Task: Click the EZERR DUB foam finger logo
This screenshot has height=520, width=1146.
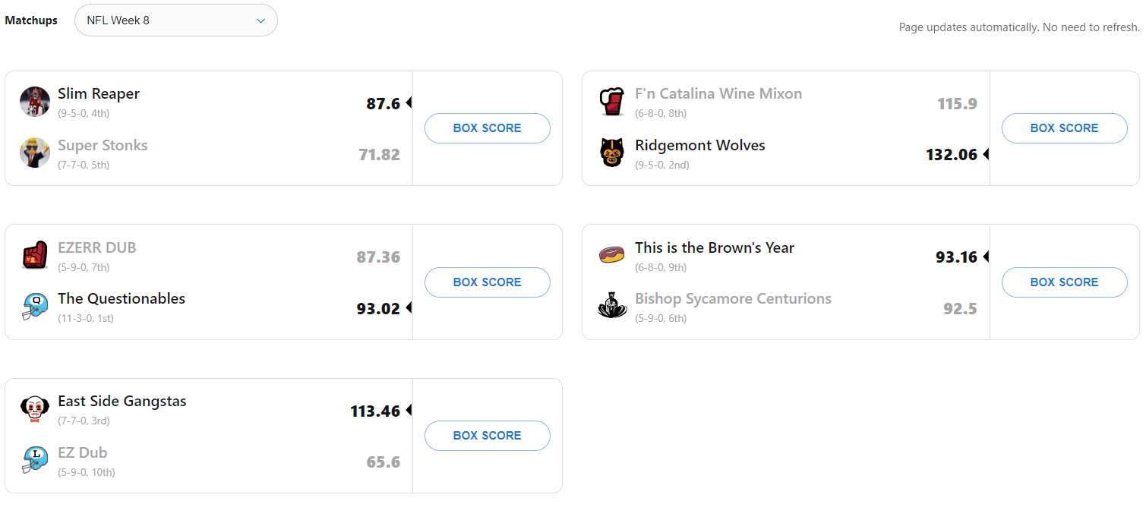Action: (x=35, y=256)
